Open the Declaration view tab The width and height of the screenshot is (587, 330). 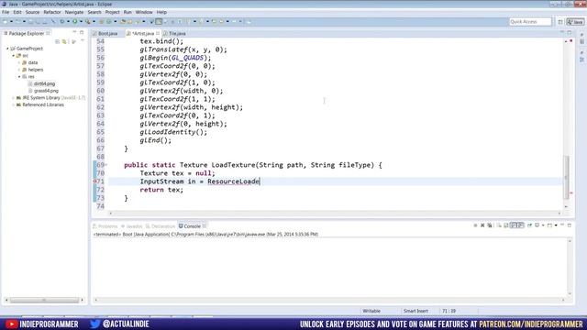pyautogui.click(x=161, y=226)
